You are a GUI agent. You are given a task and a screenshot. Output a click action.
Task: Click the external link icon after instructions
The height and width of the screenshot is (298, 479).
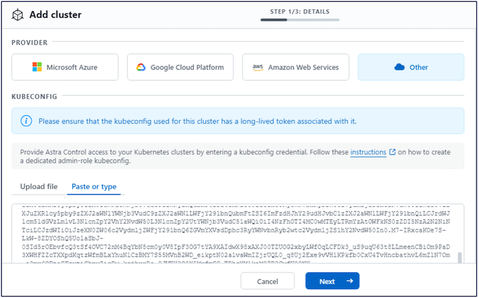coord(393,152)
